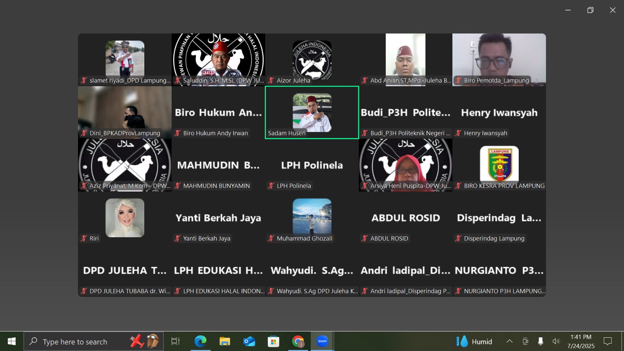Switch to Google Chrome in taskbar
This screenshot has width=624, height=351.
tap(298, 342)
